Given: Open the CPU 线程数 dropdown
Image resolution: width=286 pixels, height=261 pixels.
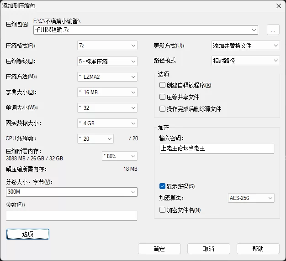Looking at the screenshot, I should [95, 138].
